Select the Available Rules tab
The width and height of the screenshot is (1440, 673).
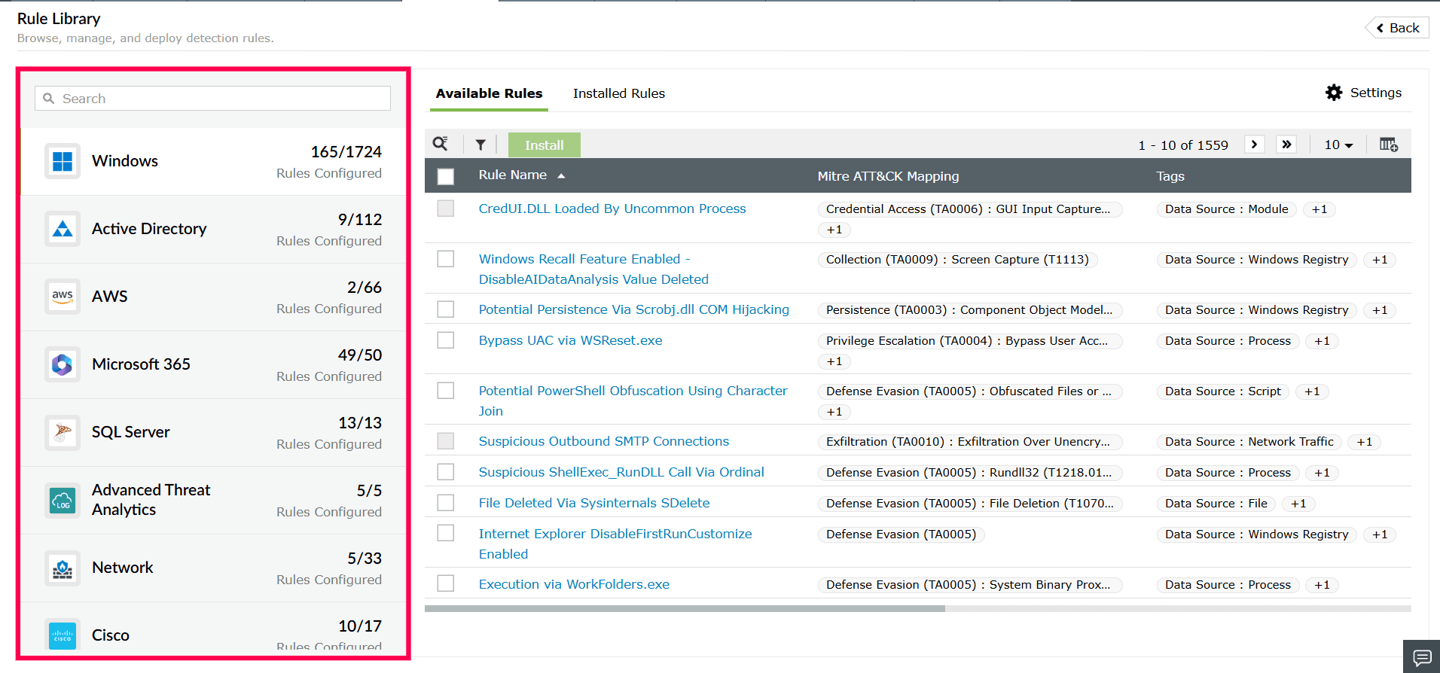(489, 93)
